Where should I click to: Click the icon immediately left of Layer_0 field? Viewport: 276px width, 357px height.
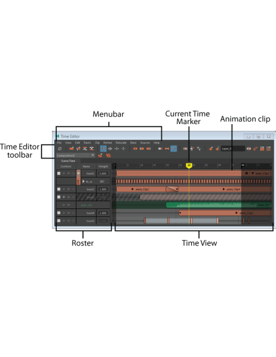217,149
